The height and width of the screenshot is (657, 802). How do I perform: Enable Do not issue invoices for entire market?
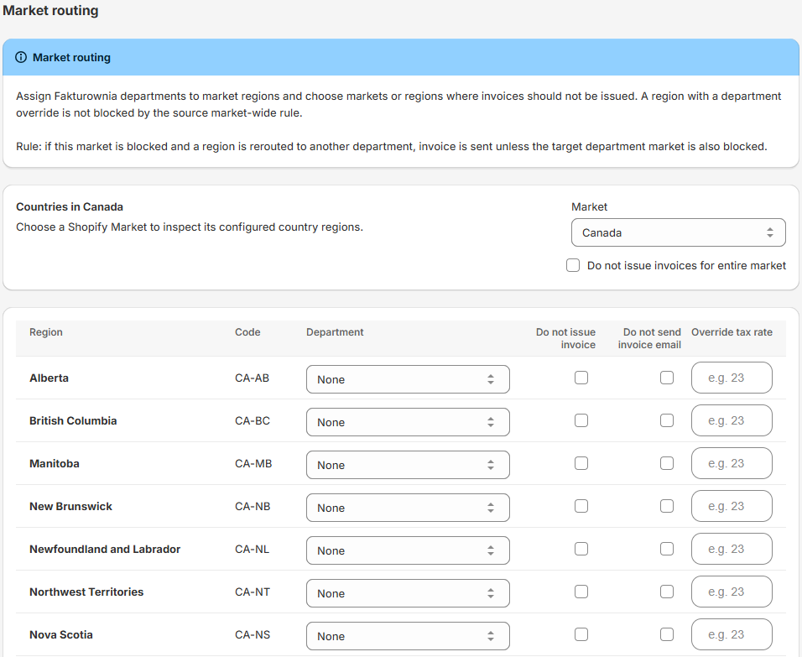[x=573, y=265]
